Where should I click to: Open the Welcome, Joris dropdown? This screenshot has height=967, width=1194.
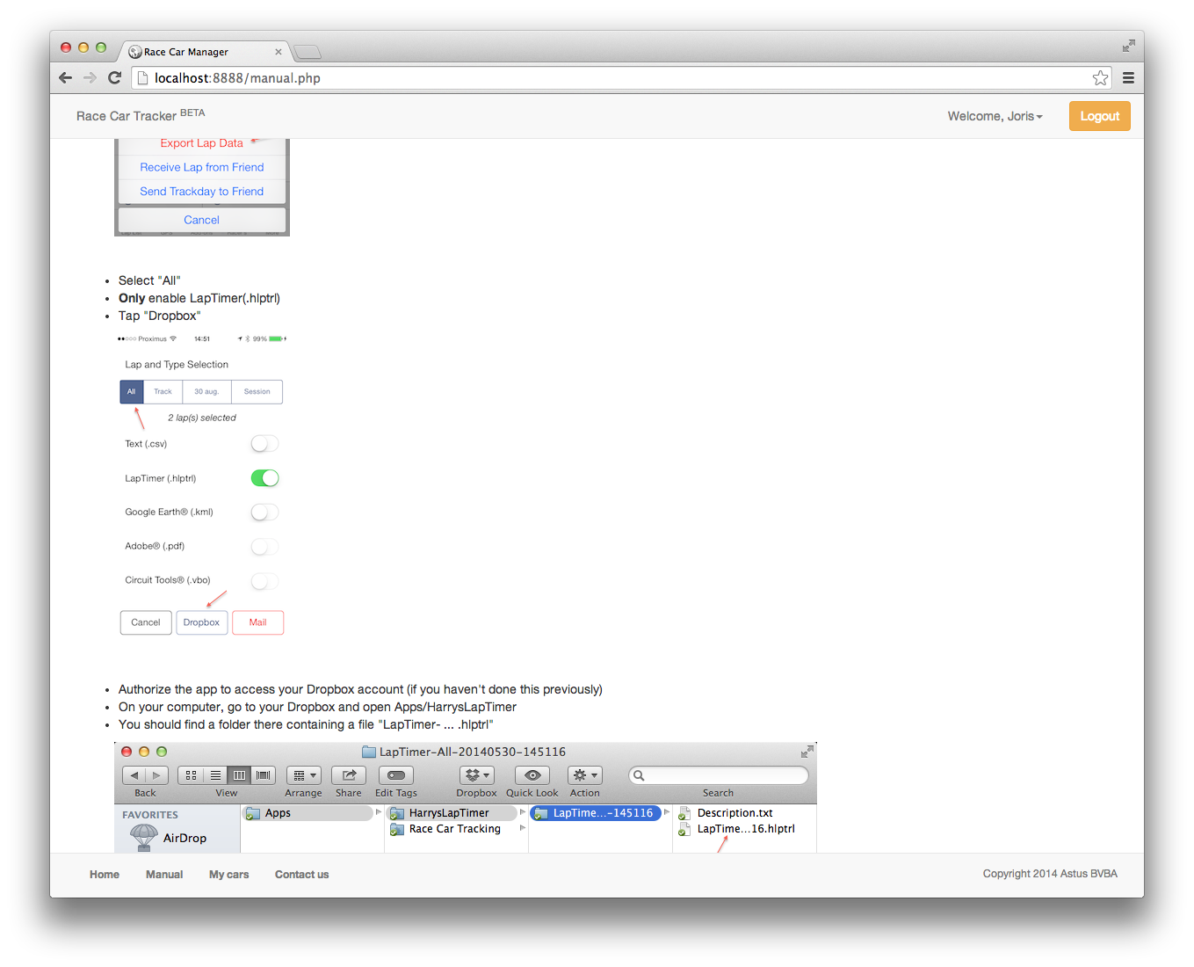(995, 116)
